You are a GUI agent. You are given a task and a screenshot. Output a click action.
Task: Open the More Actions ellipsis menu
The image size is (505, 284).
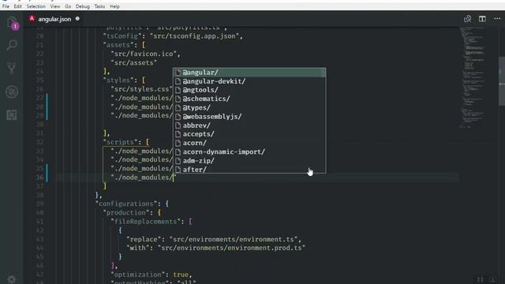(497, 19)
